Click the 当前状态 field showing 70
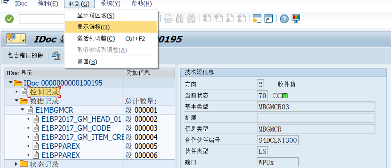Image resolution: width=391 pixels, height=168 pixels. coord(262,95)
